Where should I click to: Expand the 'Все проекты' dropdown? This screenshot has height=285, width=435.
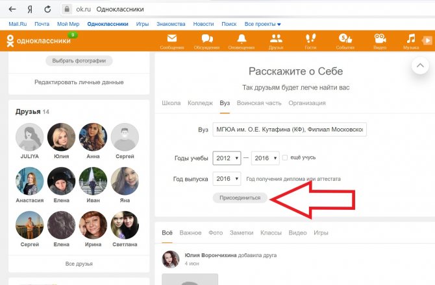262,24
